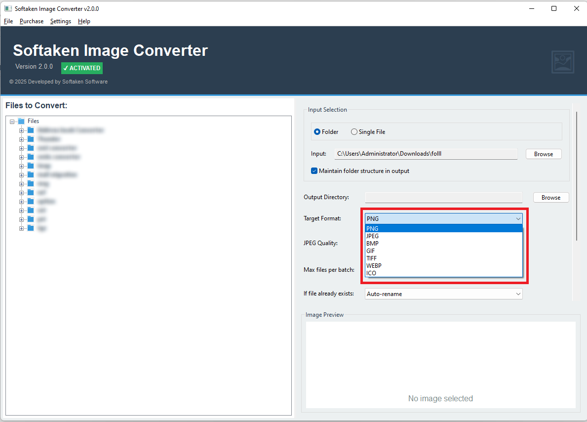This screenshot has width=587, height=422.
Task: Click the Developed by Softaken Software text
Action: tap(58, 82)
